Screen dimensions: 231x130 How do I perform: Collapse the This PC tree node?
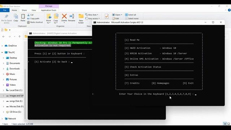(x=2, y=52)
